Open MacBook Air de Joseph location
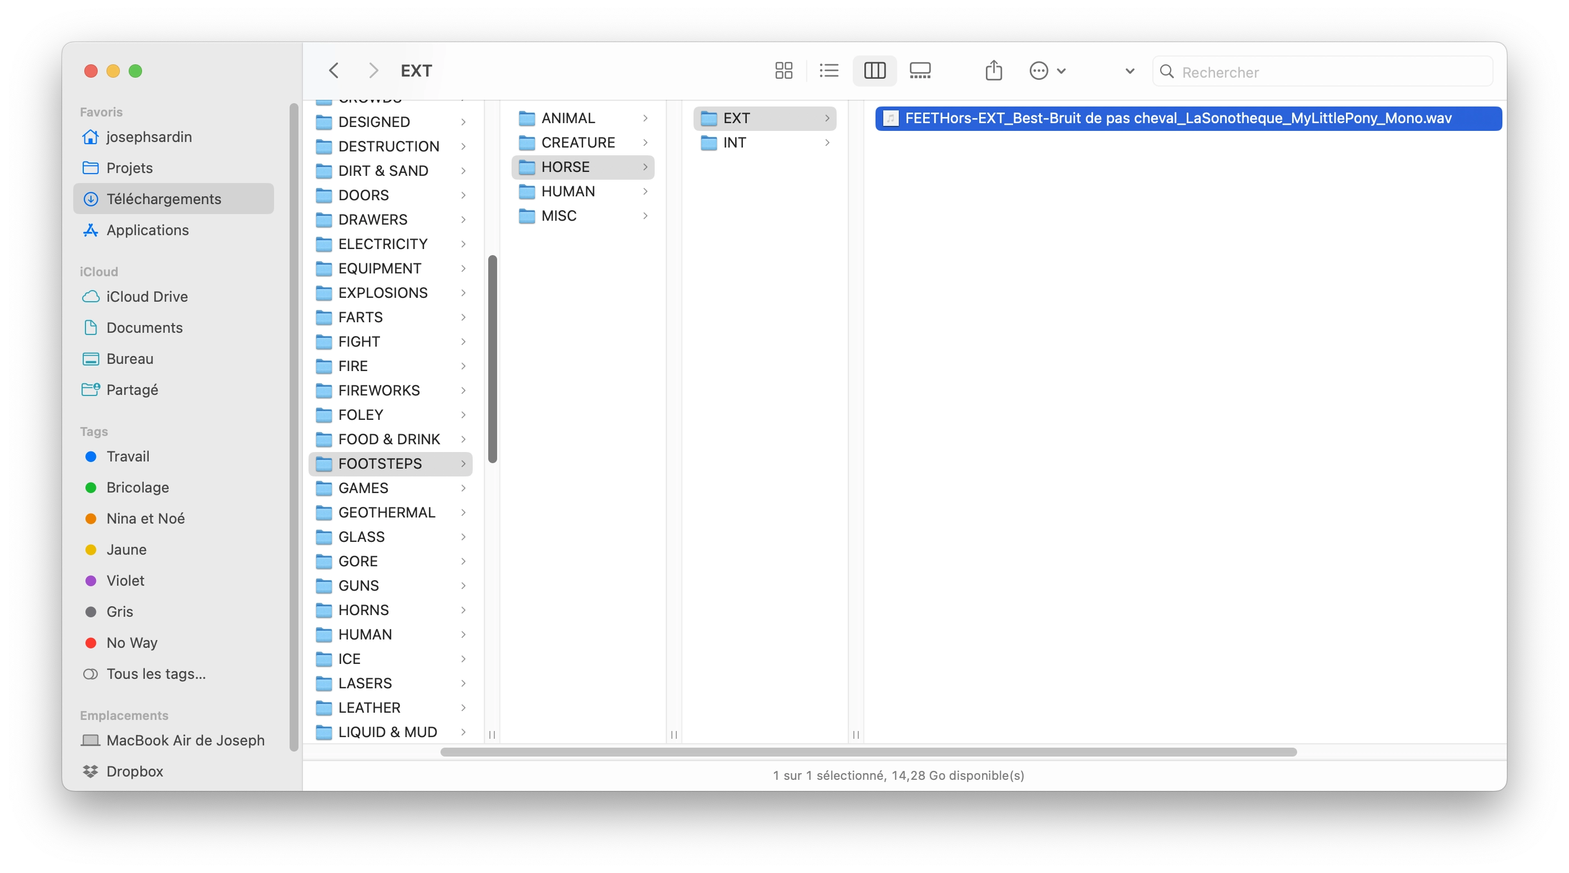Screen dimensions: 1569x873 174,740
